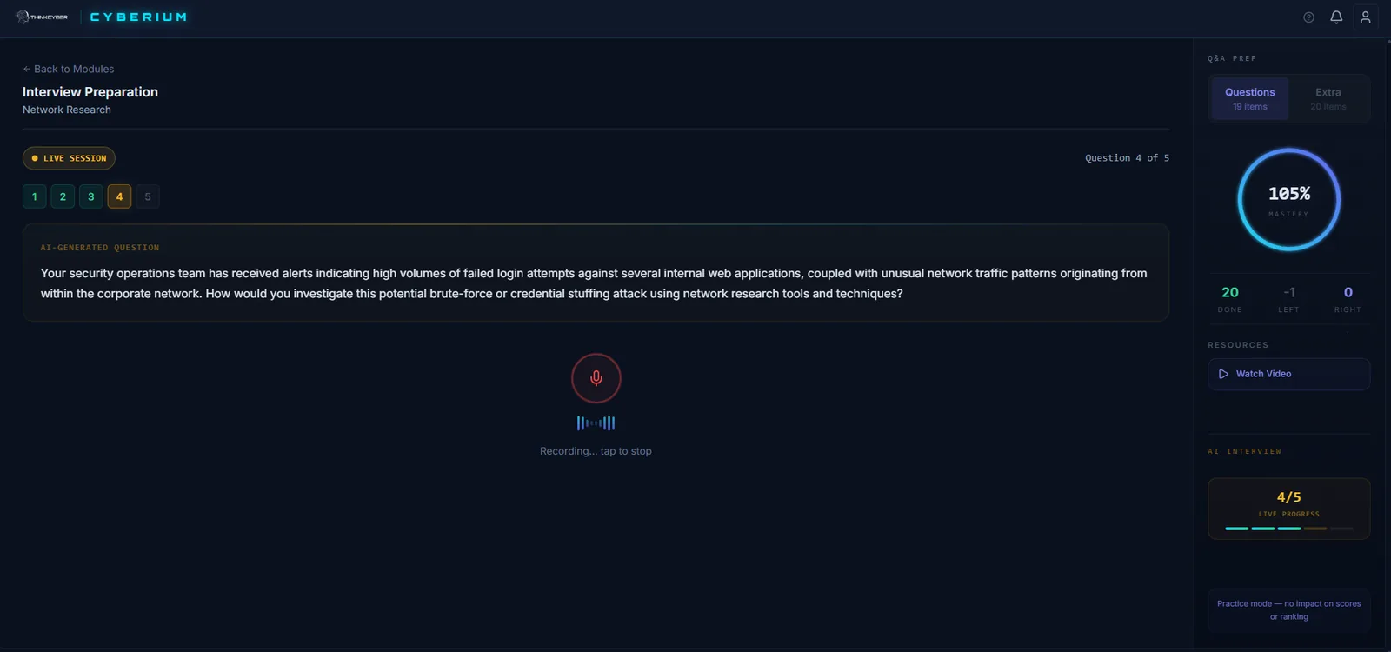Click the 20 Done stat
1391x652 pixels.
[x=1230, y=298]
